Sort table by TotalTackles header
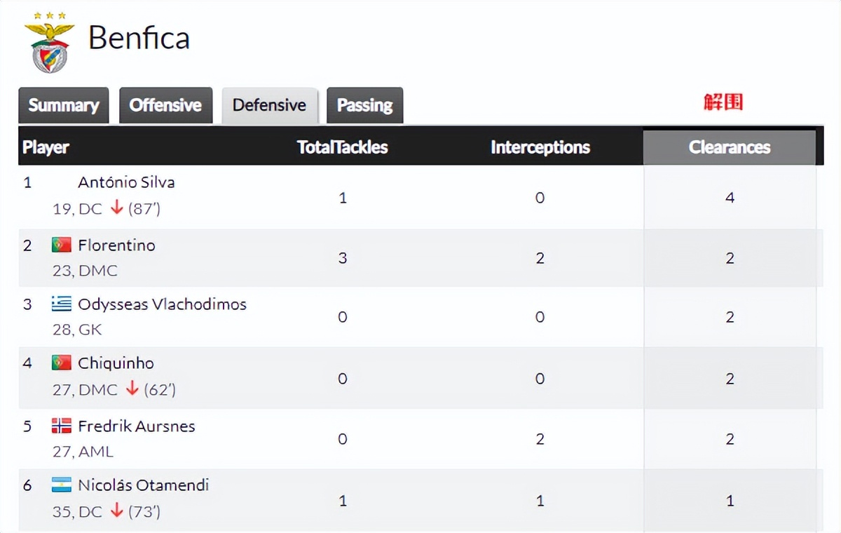841x533 pixels. tap(342, 147)
